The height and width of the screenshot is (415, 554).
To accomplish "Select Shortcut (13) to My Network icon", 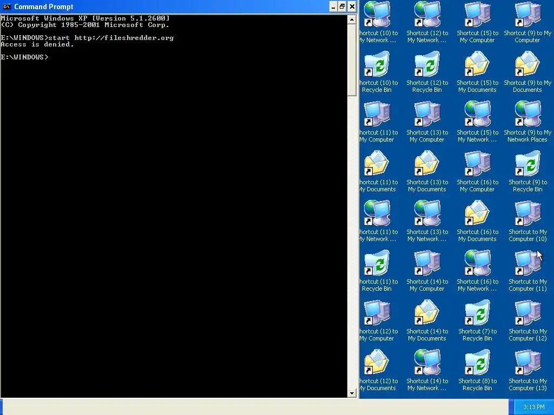I will pos(427,213).
